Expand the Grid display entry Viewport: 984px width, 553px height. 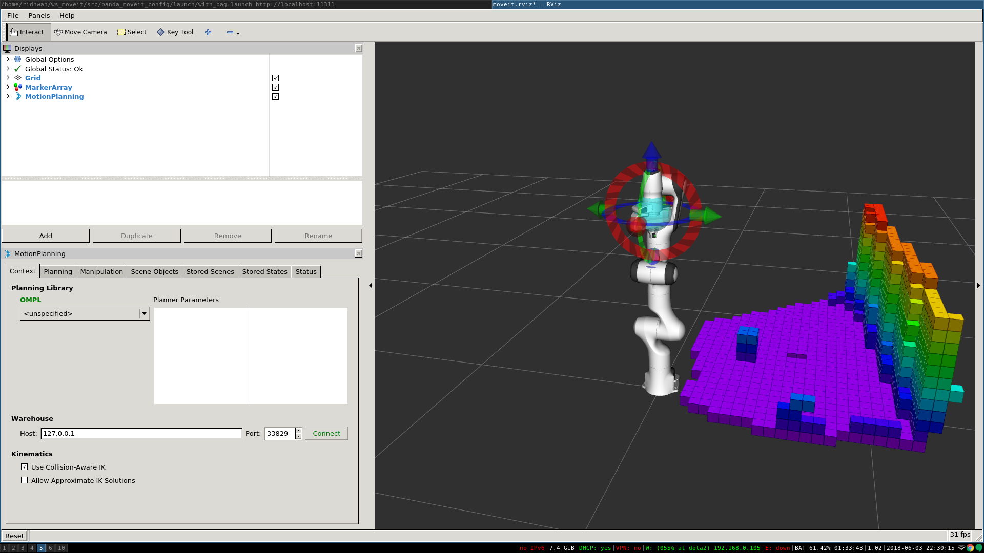point(8,78)
